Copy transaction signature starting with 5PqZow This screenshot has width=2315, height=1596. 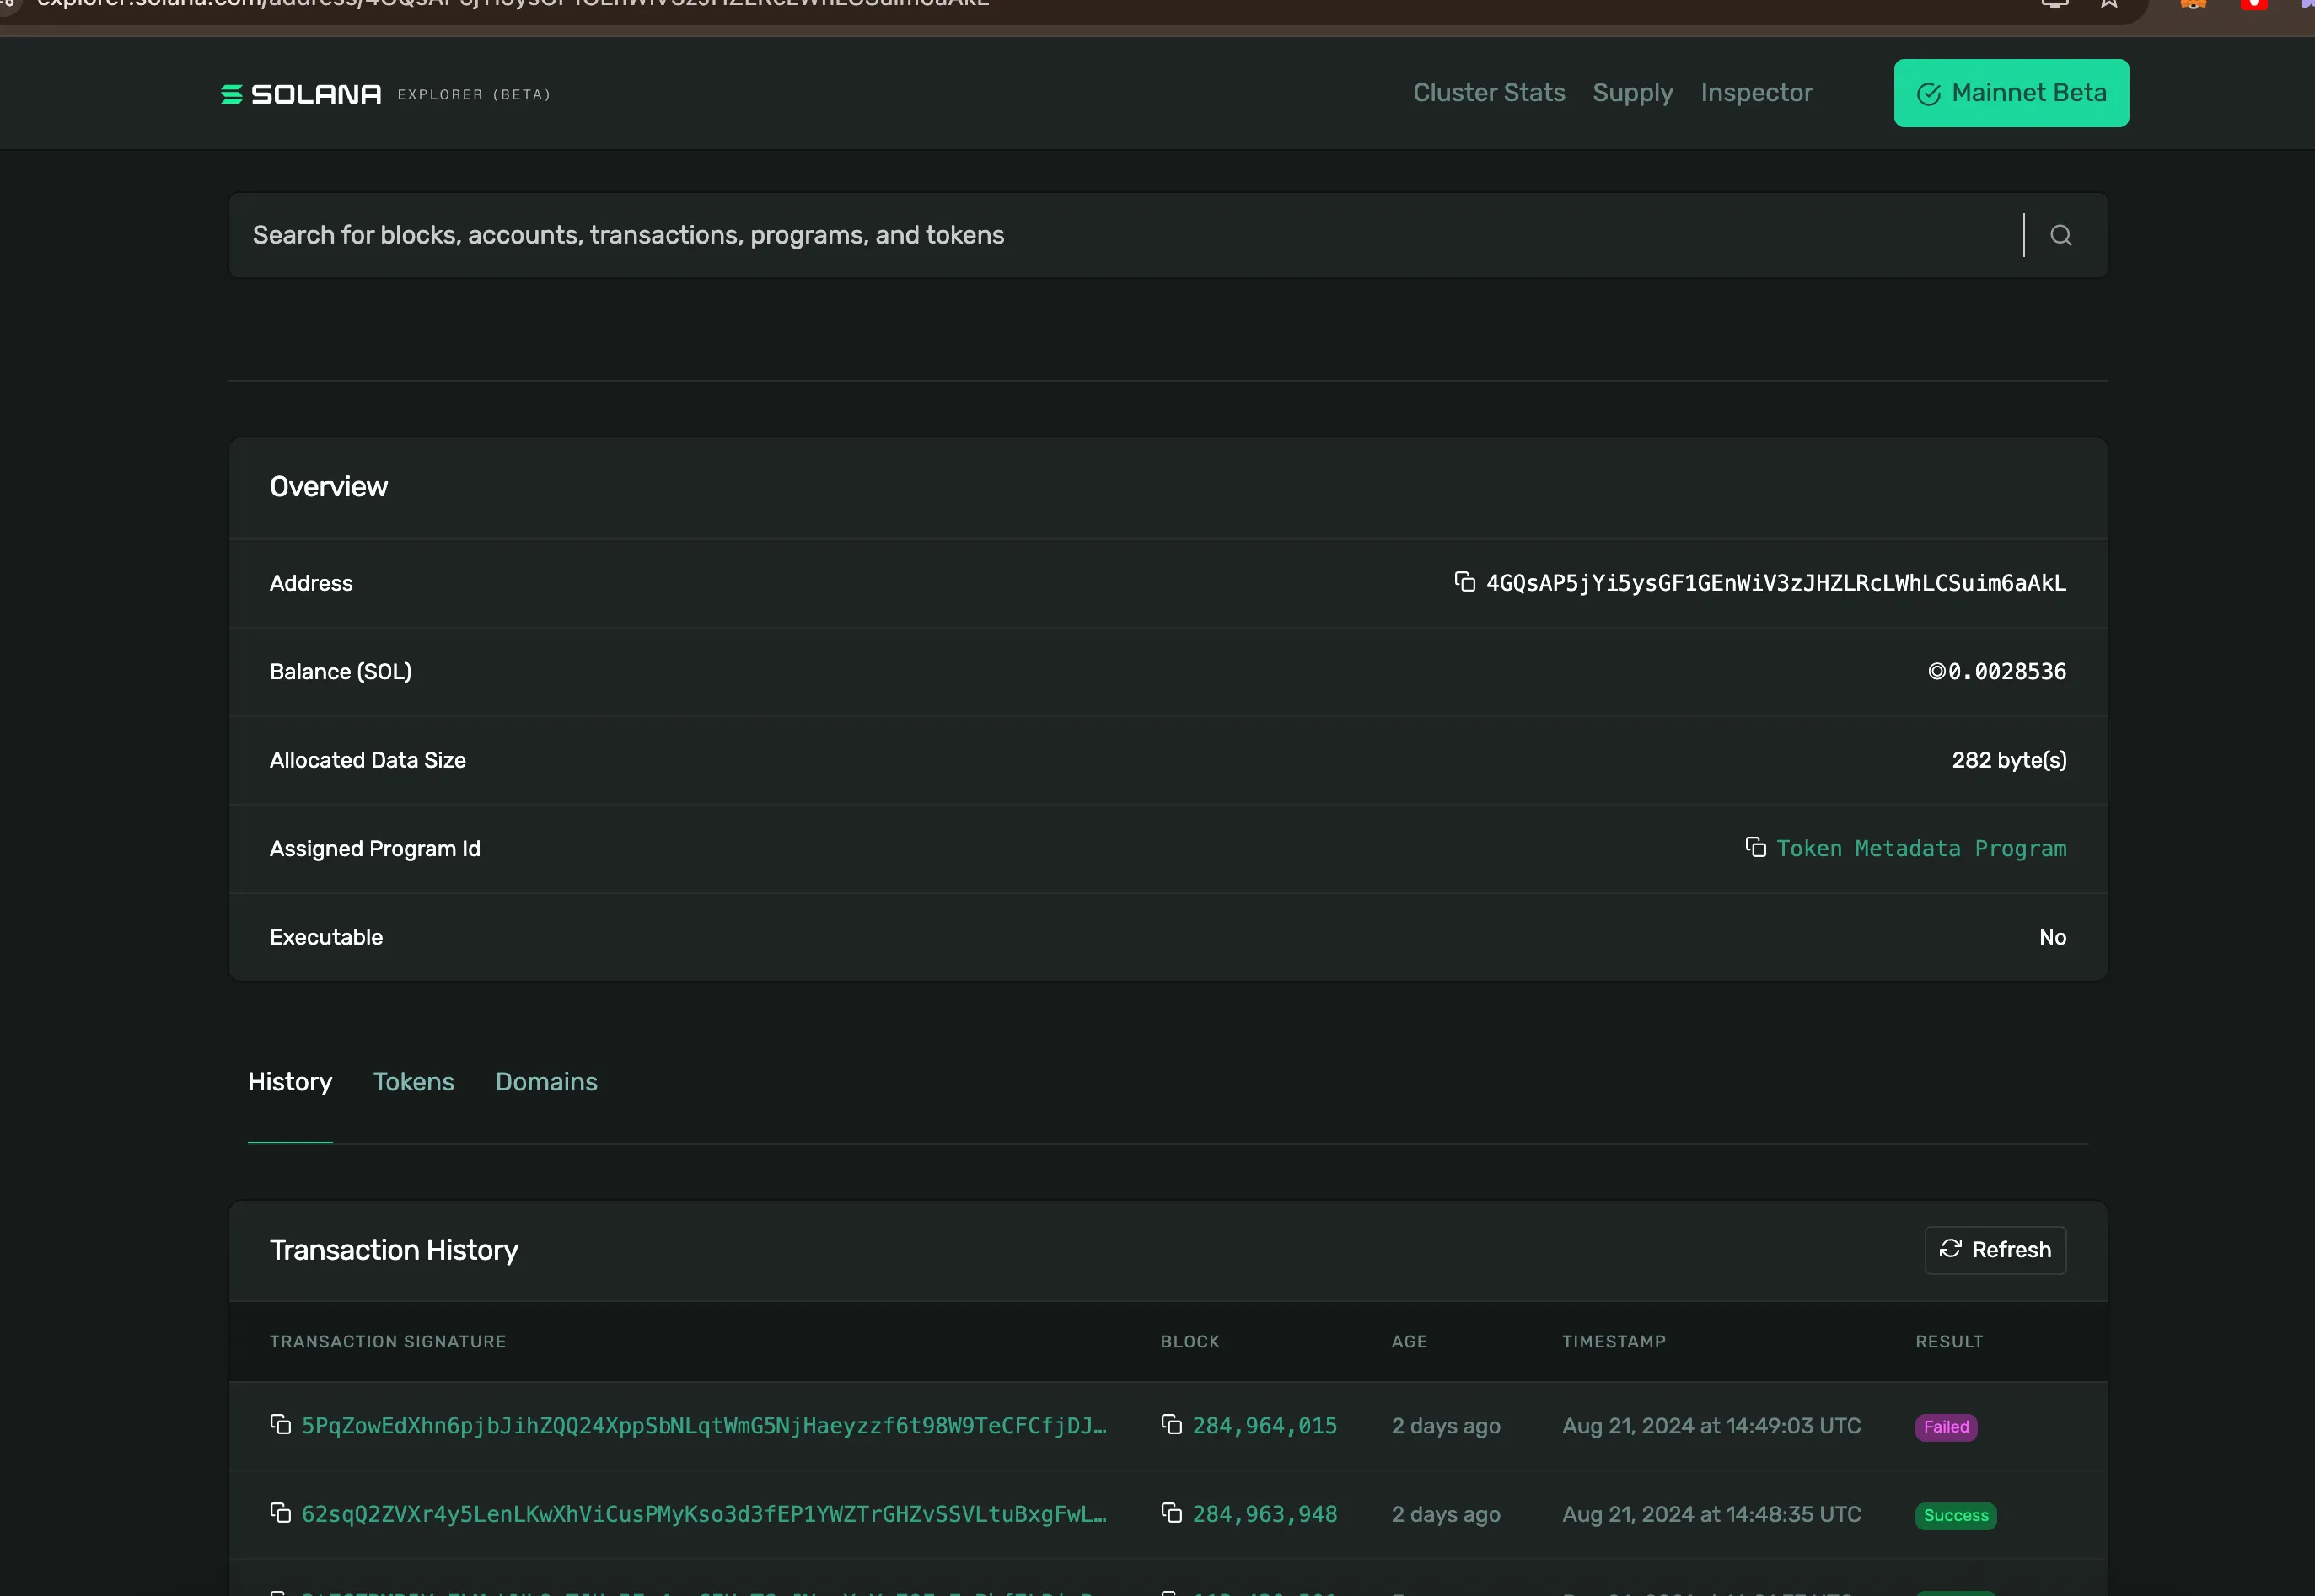pos(279,1424)
